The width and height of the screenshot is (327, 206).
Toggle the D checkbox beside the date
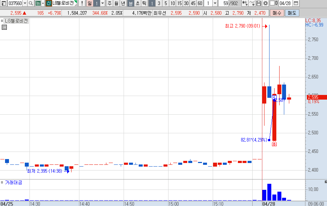click(x=272, y=3)
